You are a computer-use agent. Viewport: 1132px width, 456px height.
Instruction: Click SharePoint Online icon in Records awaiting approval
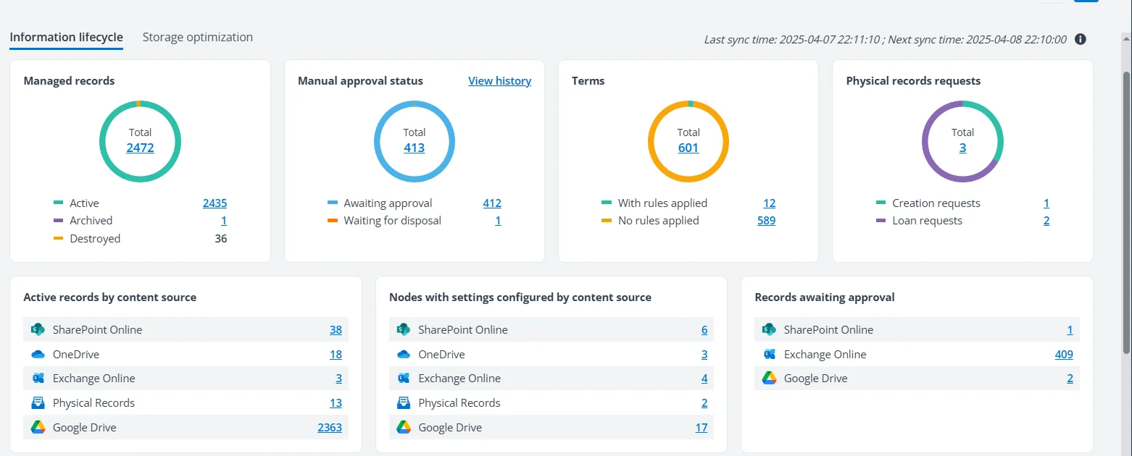(x=770, y=329)
